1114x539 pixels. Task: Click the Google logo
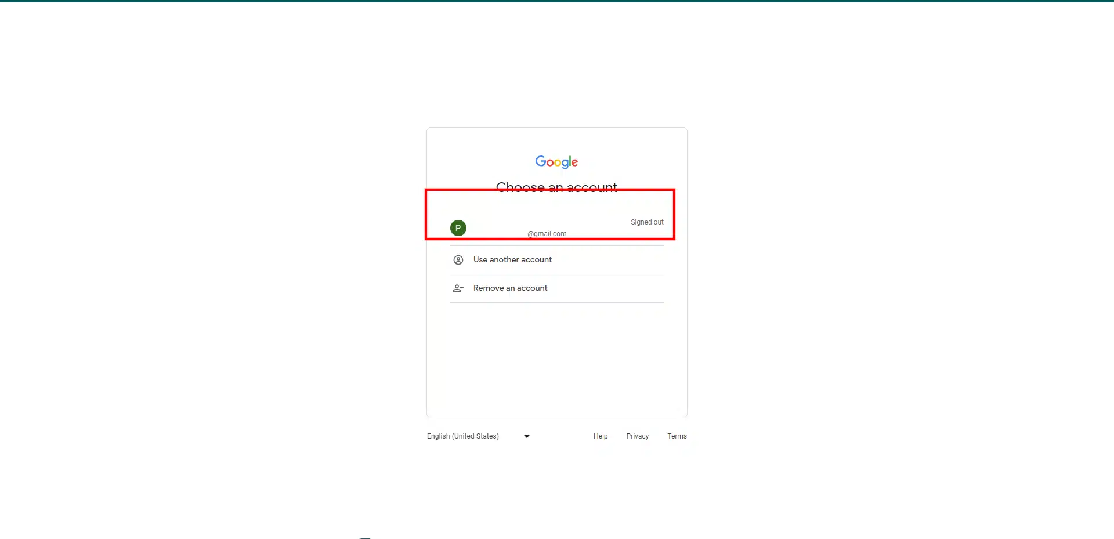click(x=556, y=162)
